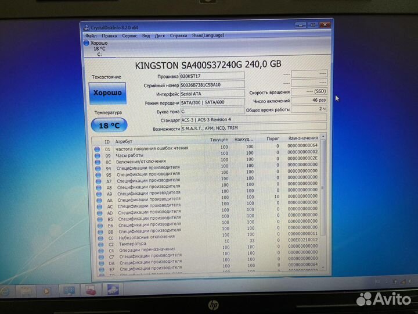Open the Справка menu
Viewport: 418px width, 314px height.
pyautogui.click(x=178, y=35)
